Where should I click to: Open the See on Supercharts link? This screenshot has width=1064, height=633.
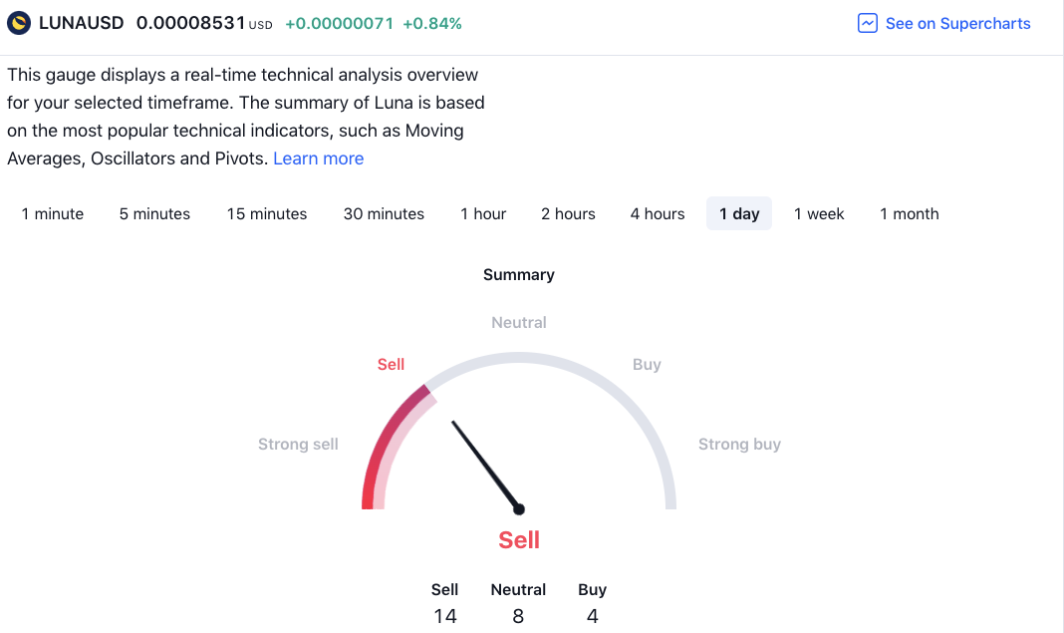tap(957, 23)
